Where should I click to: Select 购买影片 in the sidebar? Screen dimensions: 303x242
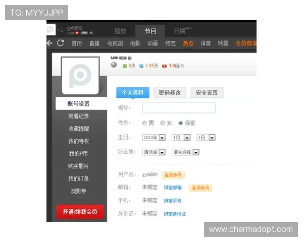(x=78, y=166)
